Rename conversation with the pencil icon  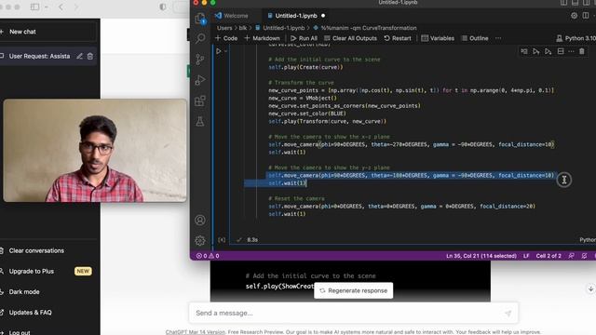(x=79, y=56)
